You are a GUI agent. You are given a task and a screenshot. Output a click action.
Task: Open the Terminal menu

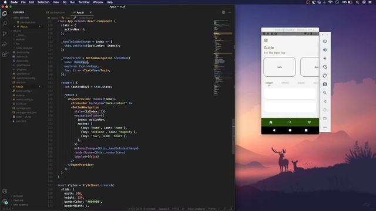coord(84,2)
